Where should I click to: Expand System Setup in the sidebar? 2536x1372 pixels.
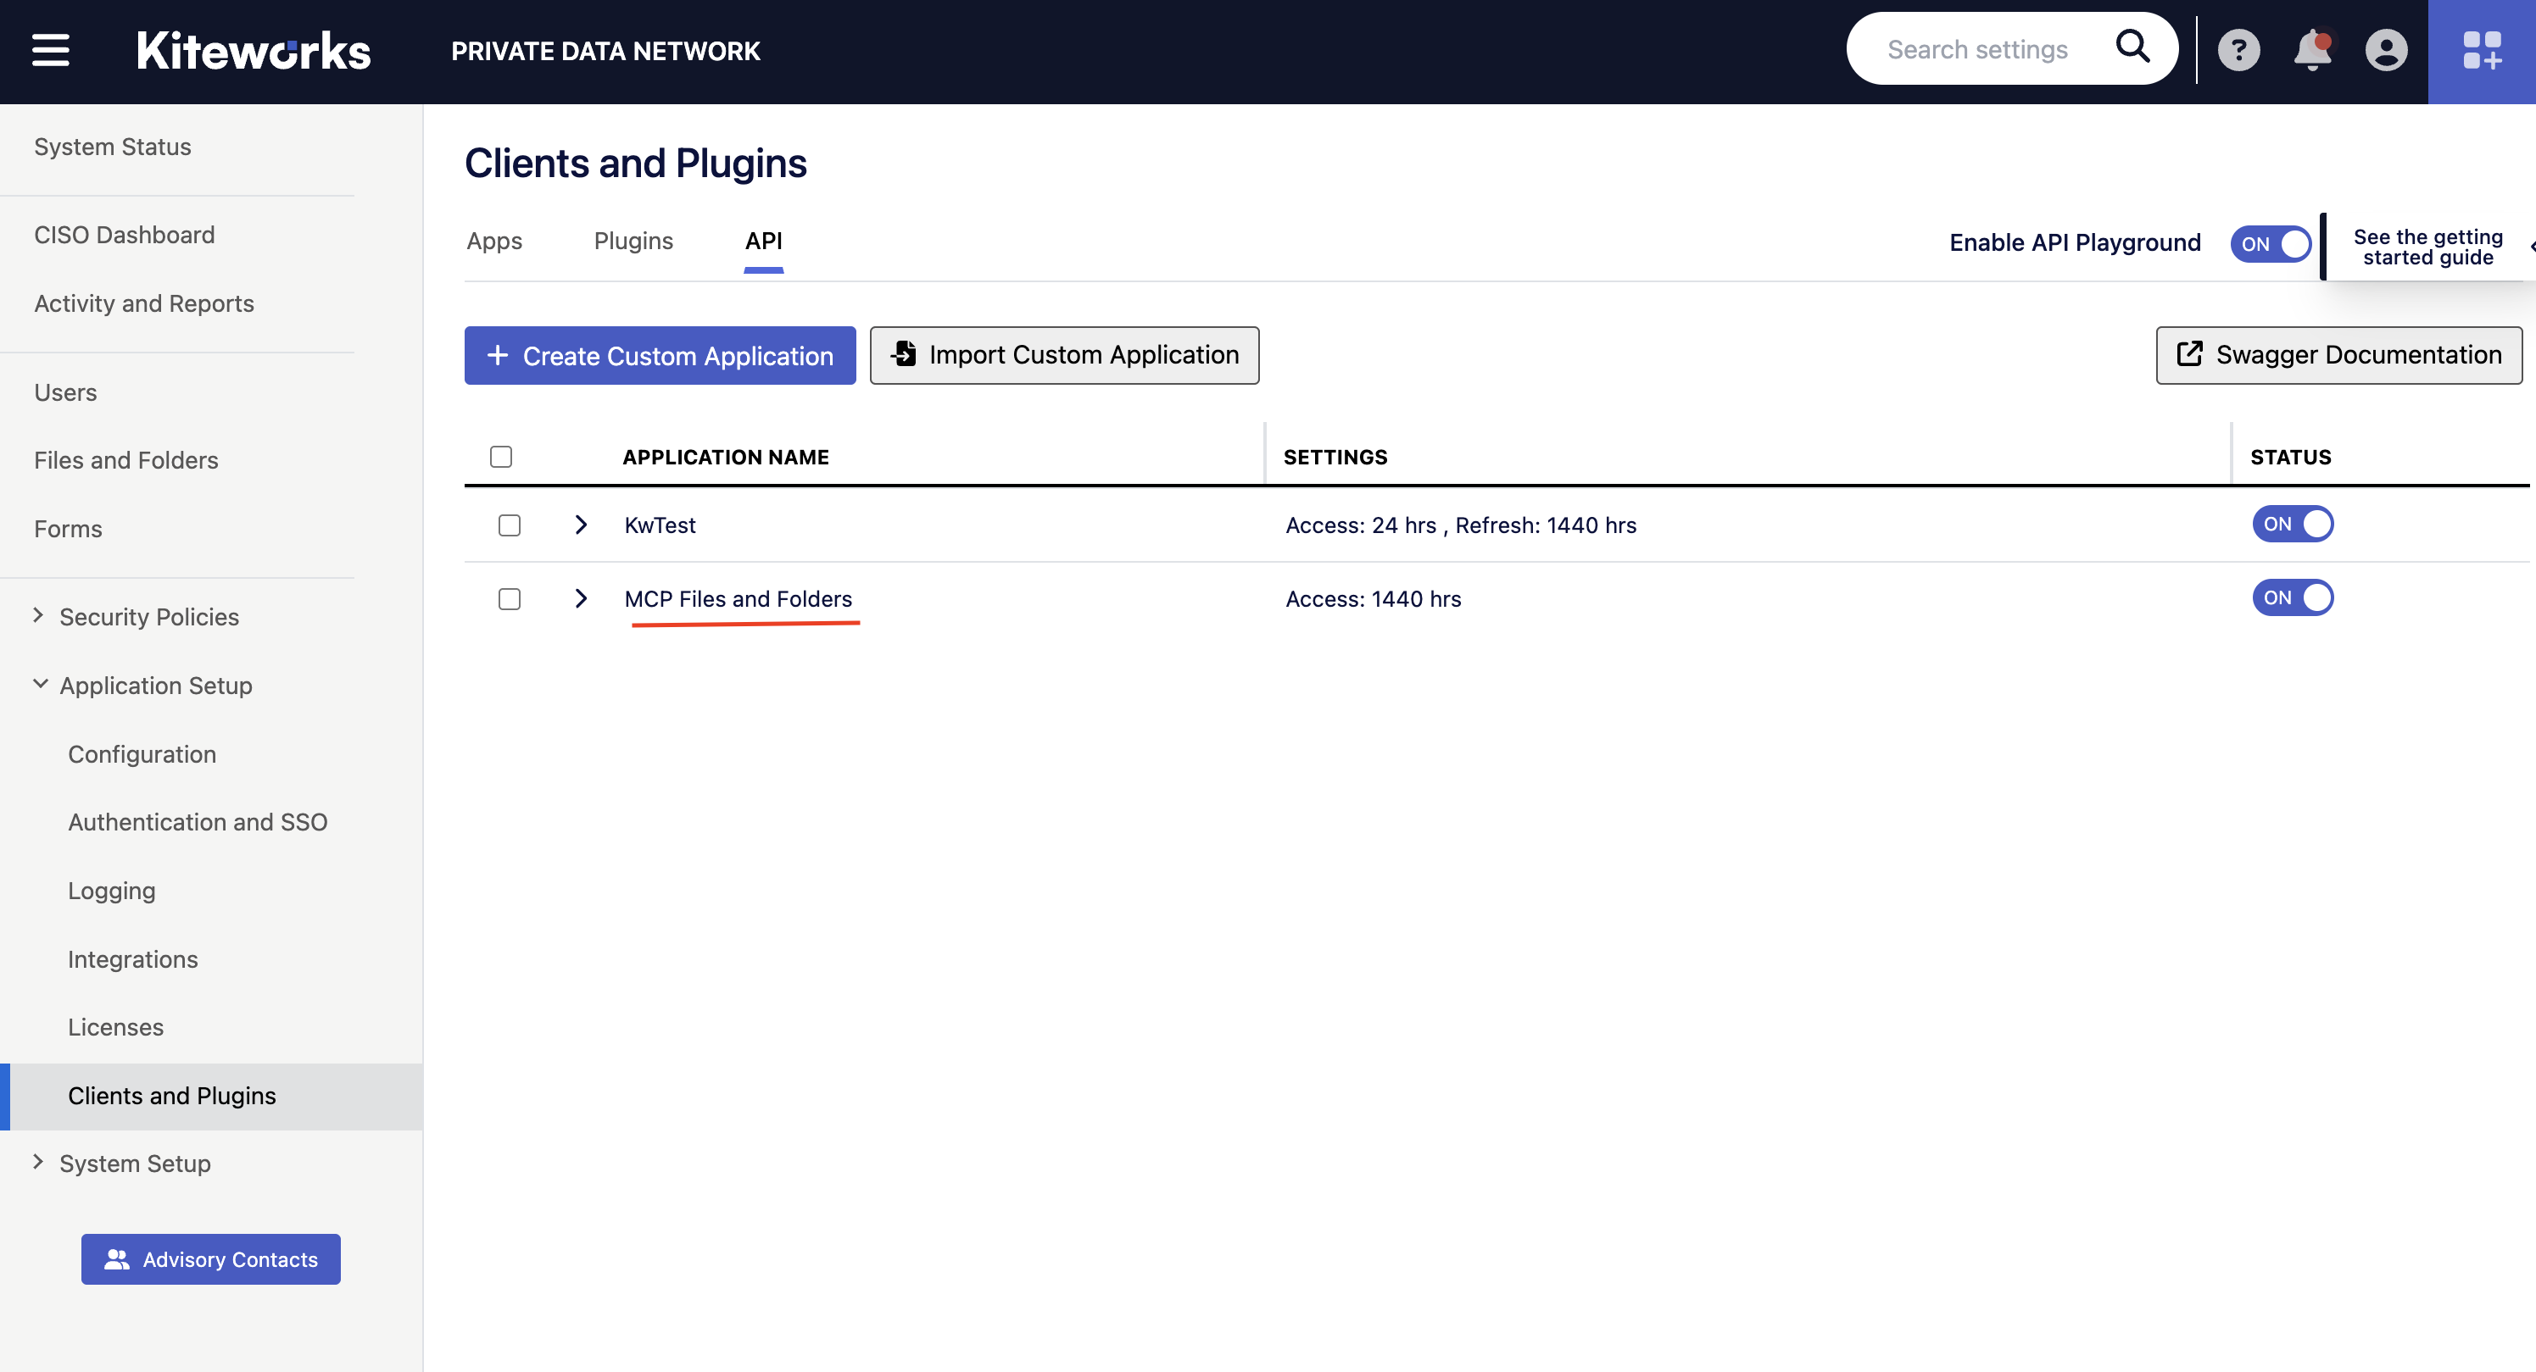pos(38,1163)
